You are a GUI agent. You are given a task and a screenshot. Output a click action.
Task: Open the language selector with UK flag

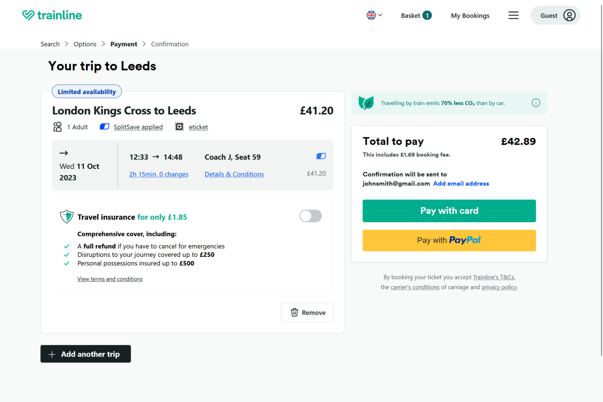click(x=374, y=15)
